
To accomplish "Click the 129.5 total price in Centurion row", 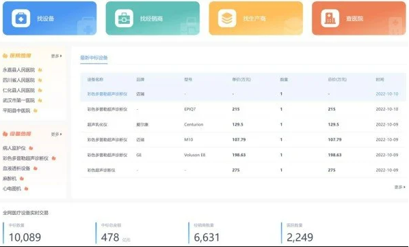I will [x=333, y=124].
